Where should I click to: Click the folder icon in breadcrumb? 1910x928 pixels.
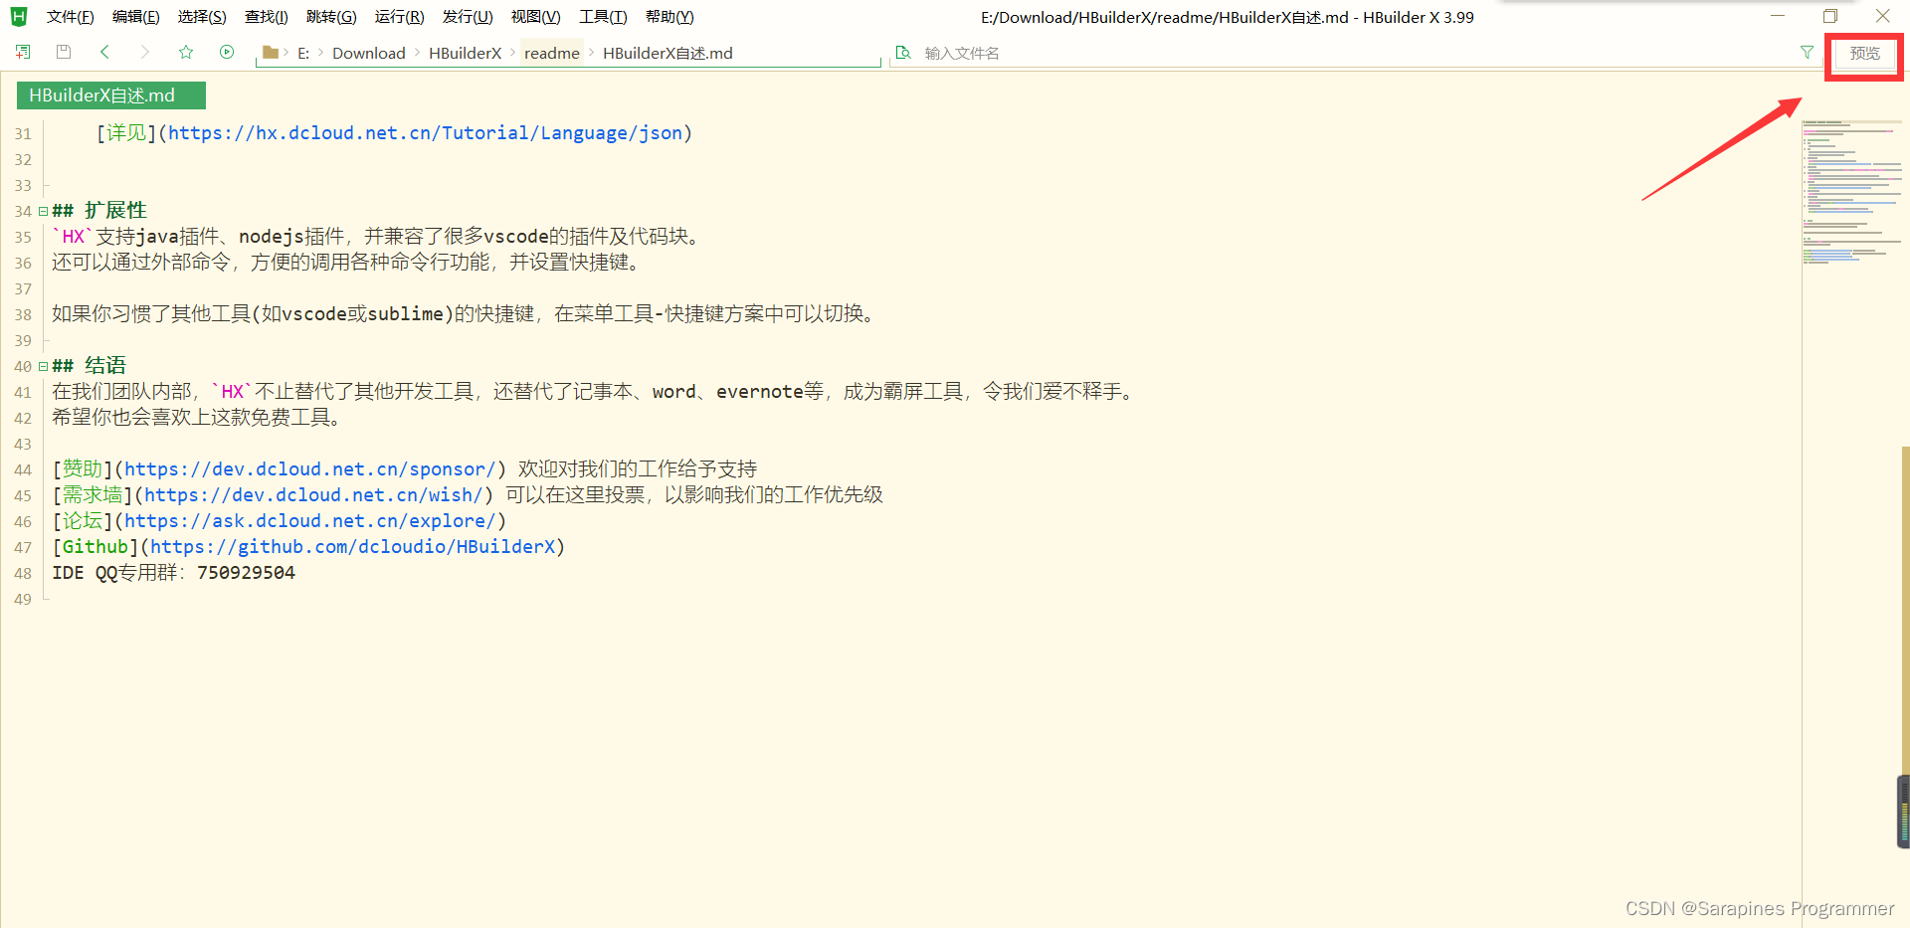coord(270,53)
